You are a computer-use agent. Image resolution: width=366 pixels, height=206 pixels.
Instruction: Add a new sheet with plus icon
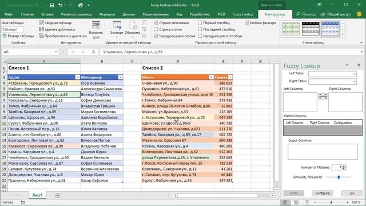pos(58,195)
